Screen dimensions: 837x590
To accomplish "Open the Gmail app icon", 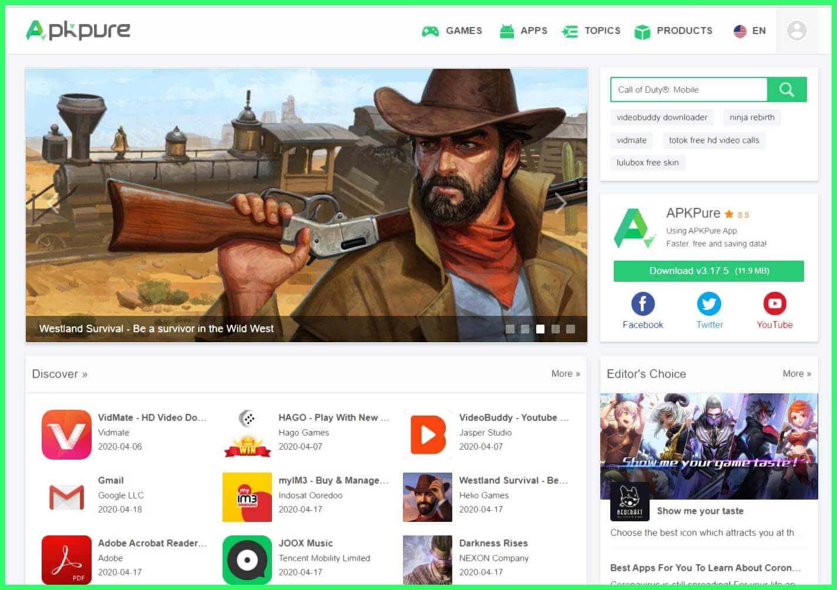I will pyautogui.click(x=66, y=497).
